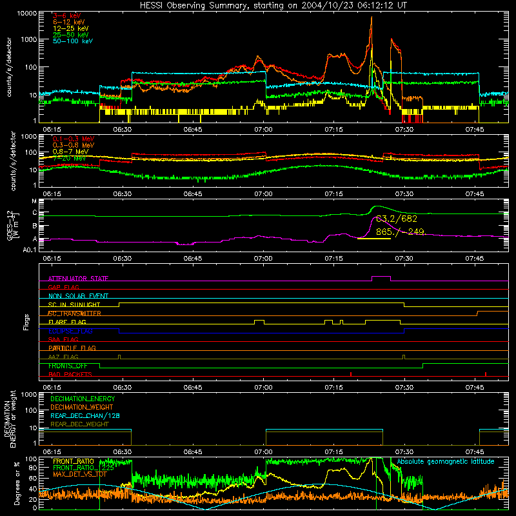Click the REAR_DEC_WEIGHT legend label
The height and width of the screenshot is (516, 516).
[x=79, y=424]
